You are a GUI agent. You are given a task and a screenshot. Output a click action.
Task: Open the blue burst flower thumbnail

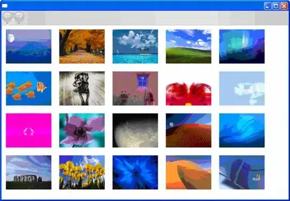[135, 173]
